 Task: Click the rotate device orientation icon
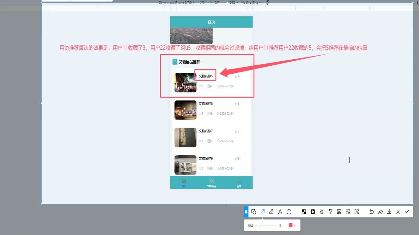(267, 2)
